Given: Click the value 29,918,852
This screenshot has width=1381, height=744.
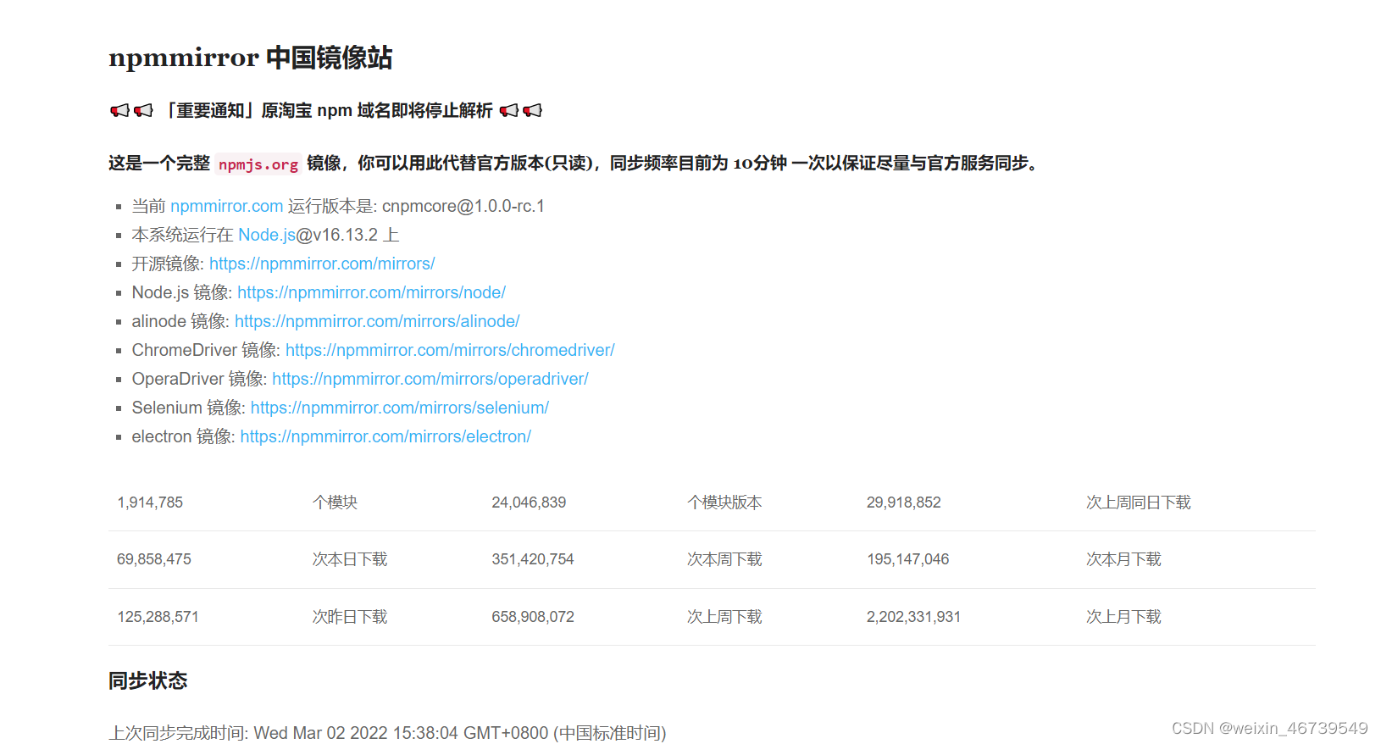Looking at the screenshot, I should 904,502.
